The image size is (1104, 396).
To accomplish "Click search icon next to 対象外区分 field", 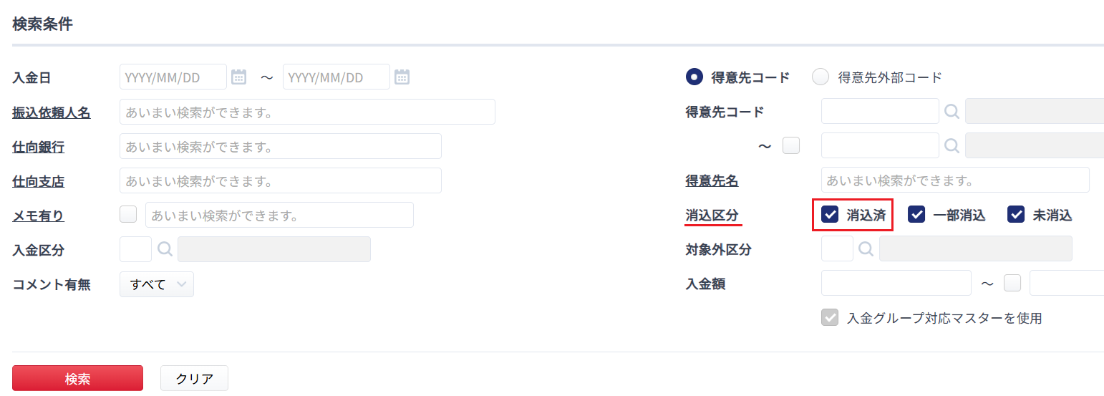I will 866,249.
